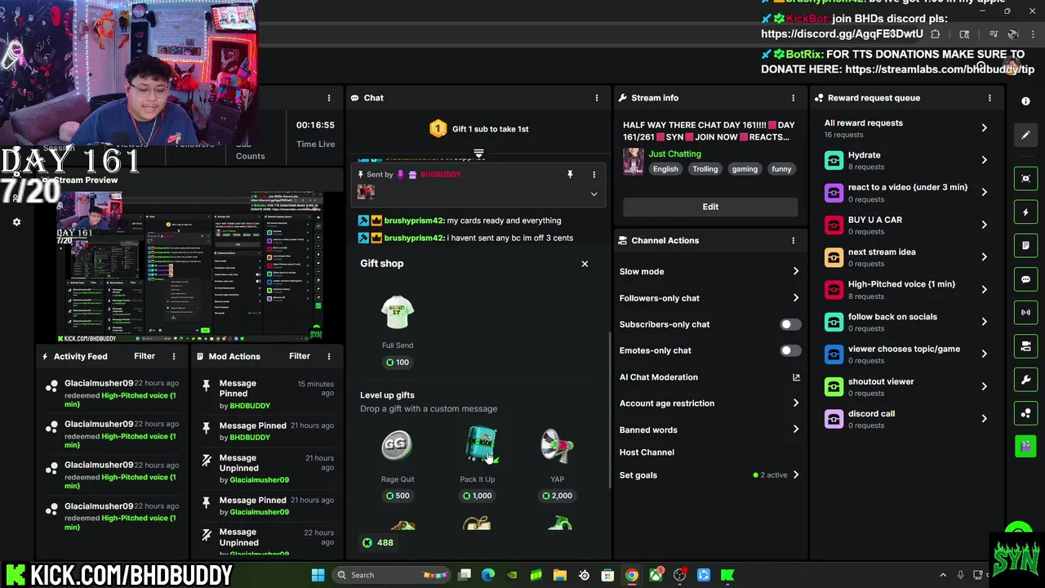Open Activity Feed three-dot menu
This screenshot has width=1045, height=588.
click(x=173, y=357)
